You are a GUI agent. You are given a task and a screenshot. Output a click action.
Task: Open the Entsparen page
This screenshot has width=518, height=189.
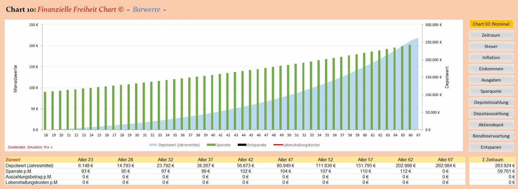[491, 147]
